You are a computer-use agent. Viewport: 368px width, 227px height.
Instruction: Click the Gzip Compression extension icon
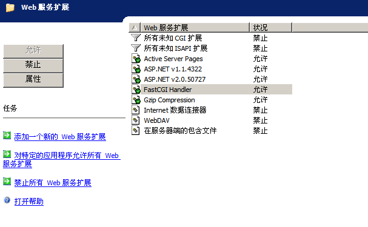point(136,99)
